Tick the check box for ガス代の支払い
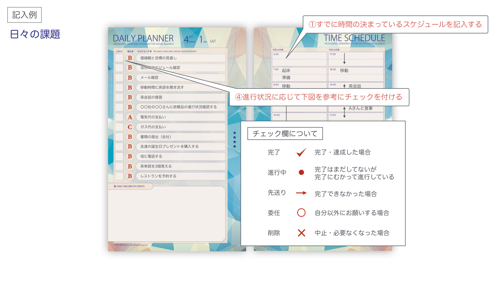Image resolution: width=500 pixels, height=281 pixels. (x=119, y=127)
